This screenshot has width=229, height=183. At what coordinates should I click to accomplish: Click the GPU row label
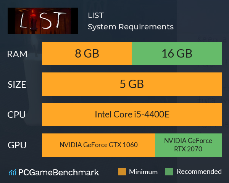point(17,145)
